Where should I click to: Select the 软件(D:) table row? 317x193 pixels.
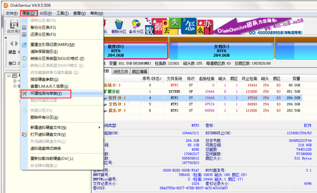click(203, 98)
